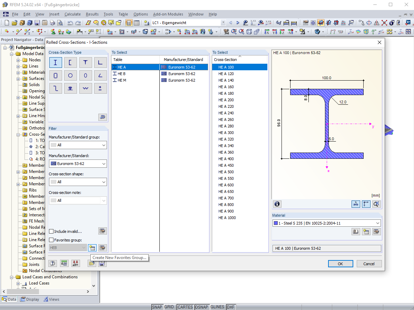Click the Materials item in navigator tree

(x=37, y=72)
